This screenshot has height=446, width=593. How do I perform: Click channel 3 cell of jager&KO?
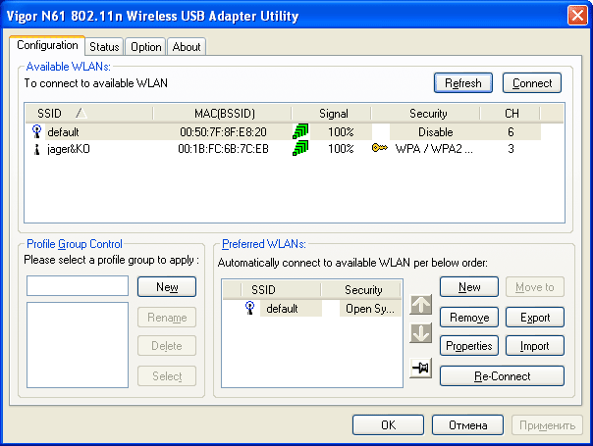click(x=511, y=149)
